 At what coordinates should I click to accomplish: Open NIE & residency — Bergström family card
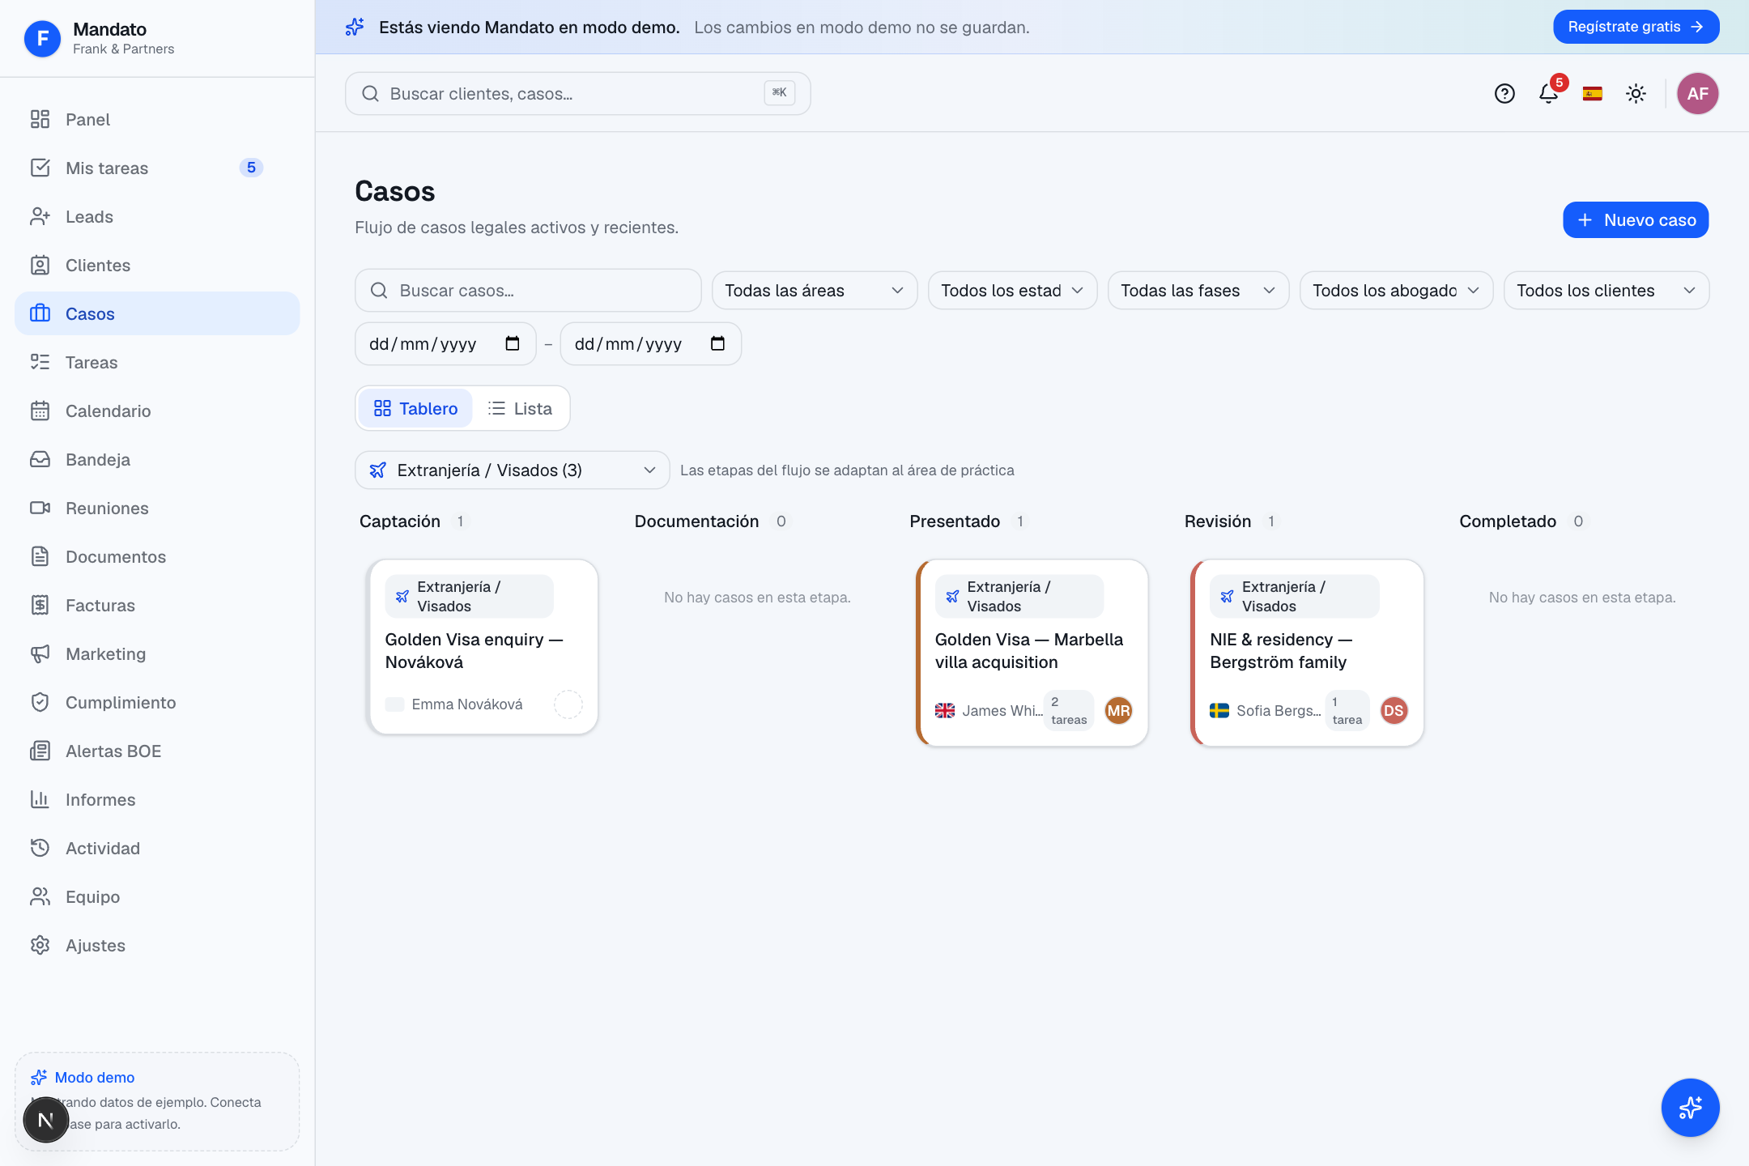tap(1307, 653)
